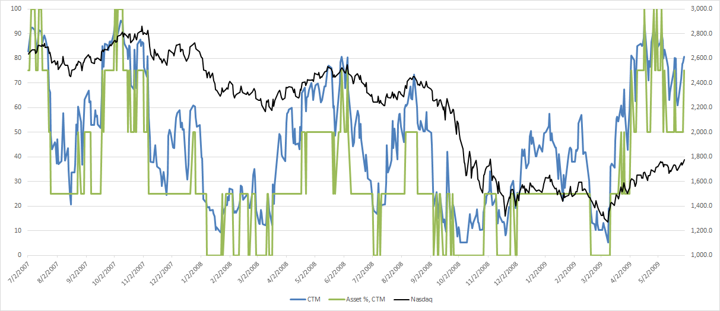
Task: Click the left axis value 60
Action: pyautogui.click(x=18, y=107)
